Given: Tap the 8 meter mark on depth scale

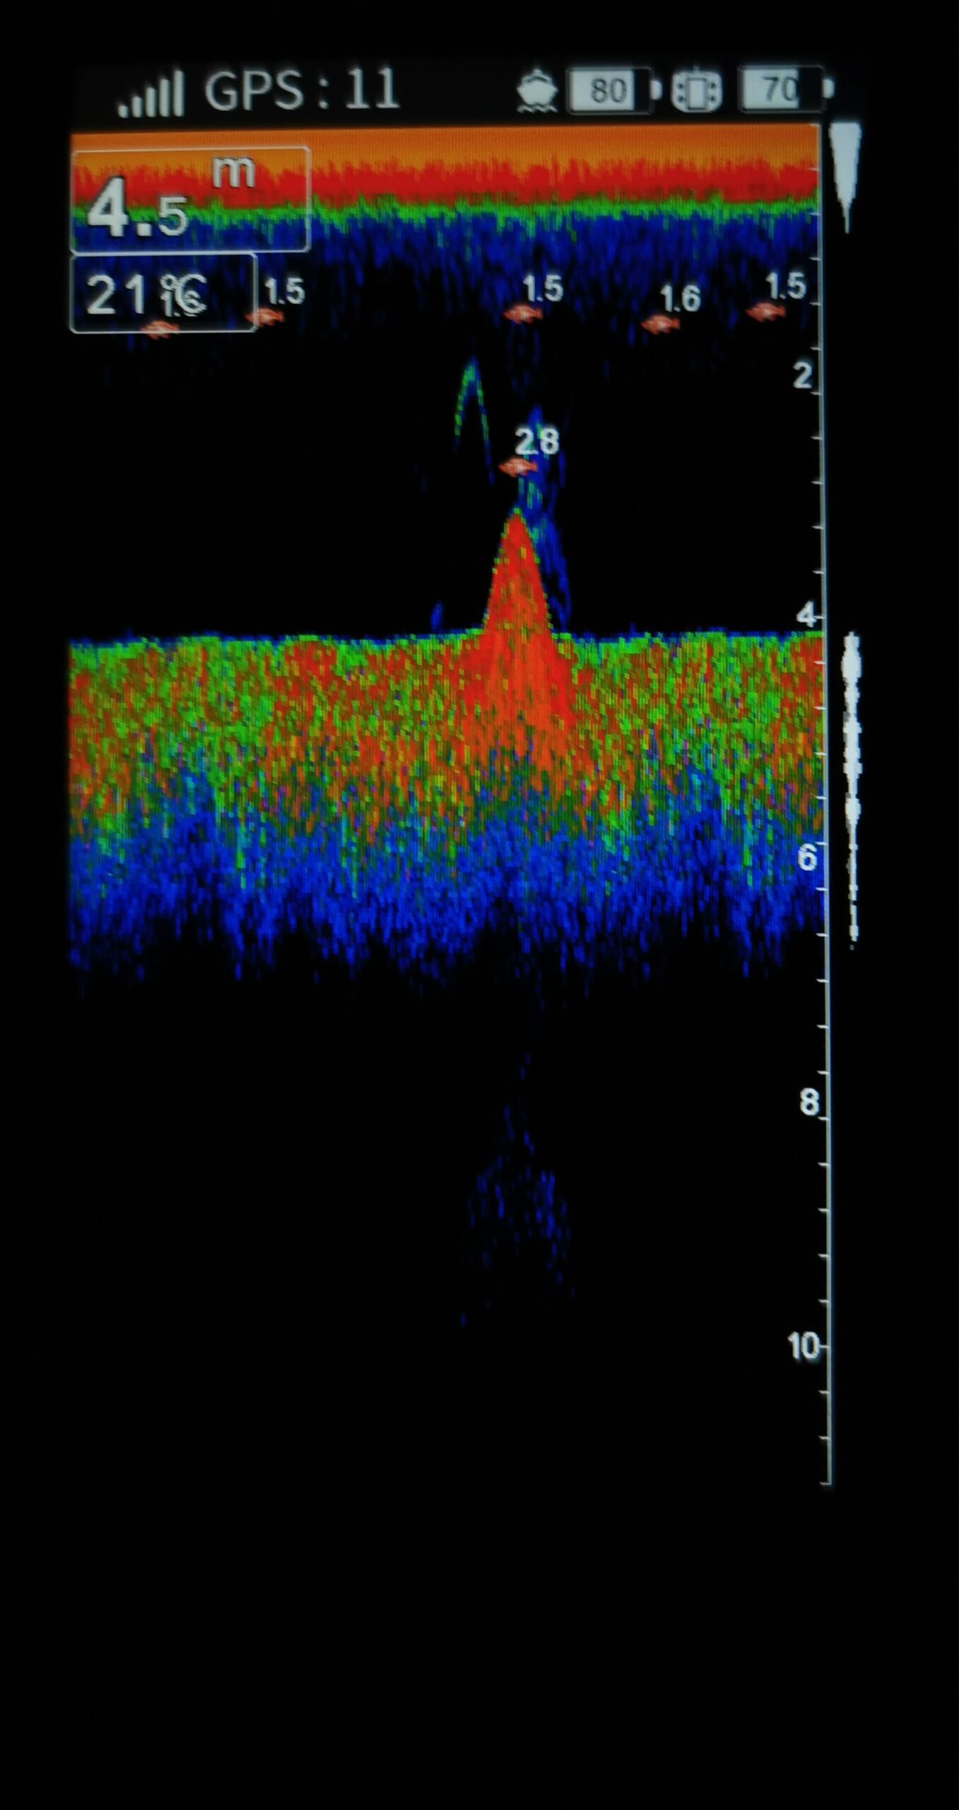Looking at the screenshot, I should (809, 1102).
